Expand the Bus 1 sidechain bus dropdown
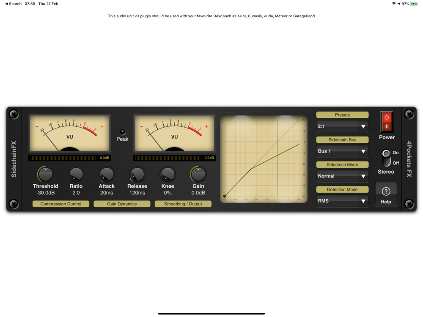423x317 pixels. [x=342, y=151]
